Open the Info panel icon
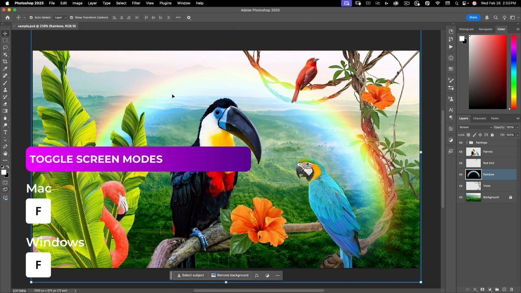This screenshot has height=293, width=521. coord(451,58)
